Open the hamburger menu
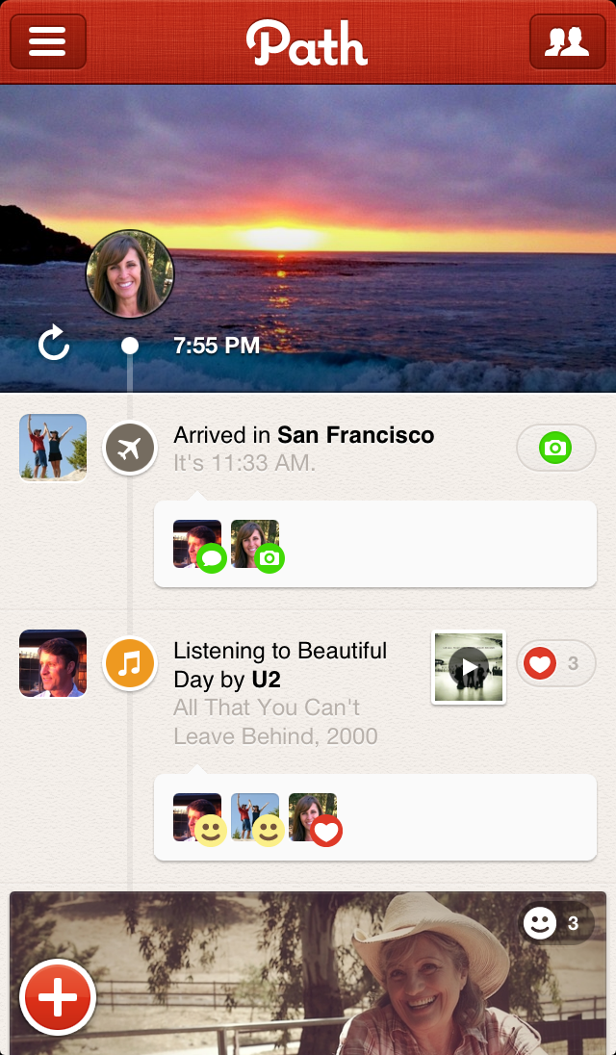616x1055 pixels. (47, 41)
